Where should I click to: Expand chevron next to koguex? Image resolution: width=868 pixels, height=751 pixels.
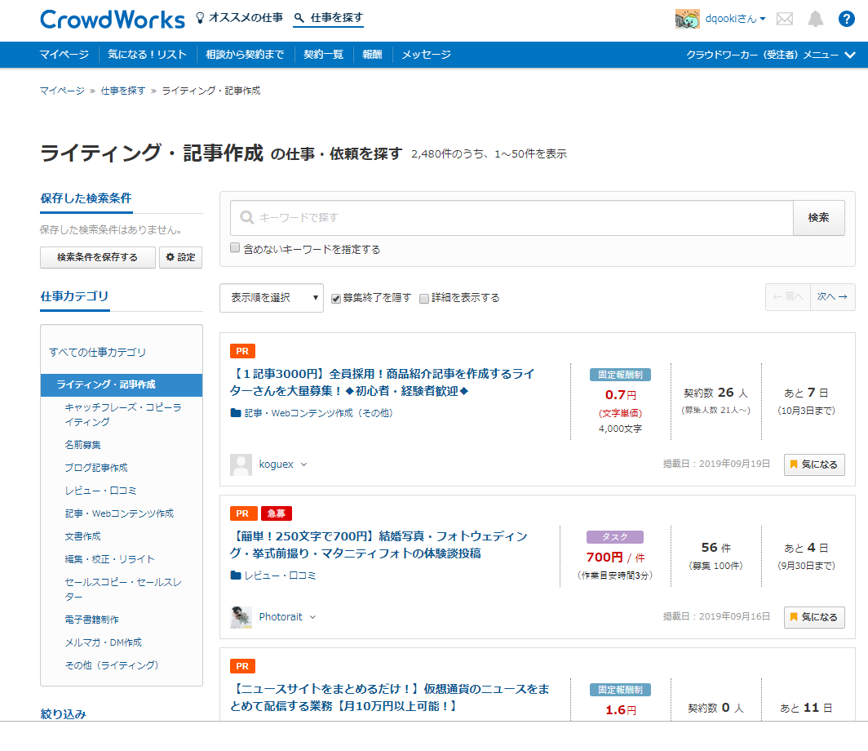303,464
